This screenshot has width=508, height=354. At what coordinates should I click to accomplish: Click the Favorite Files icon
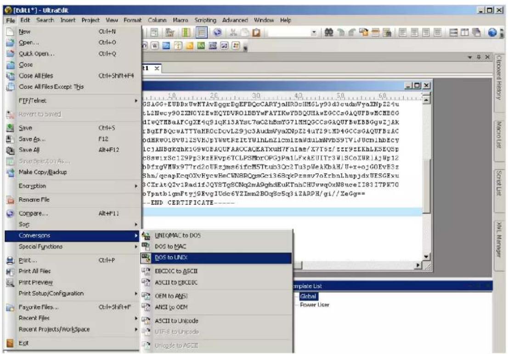tap(11, 307)
